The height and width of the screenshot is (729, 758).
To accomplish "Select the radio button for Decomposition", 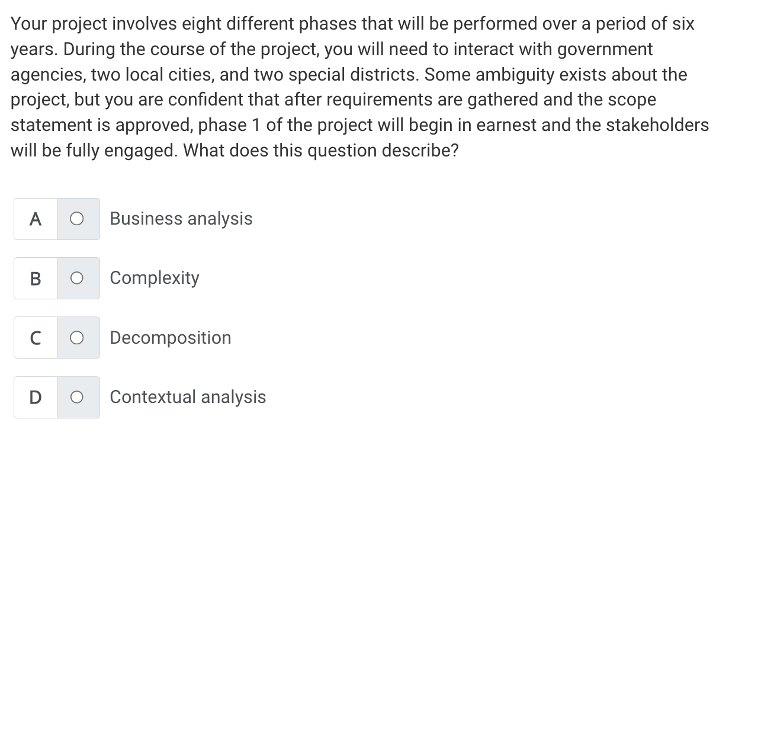I will coord(77,337).
